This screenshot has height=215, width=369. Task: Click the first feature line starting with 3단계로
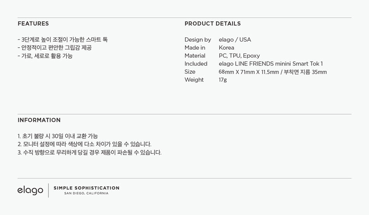(x=63, y=40)
